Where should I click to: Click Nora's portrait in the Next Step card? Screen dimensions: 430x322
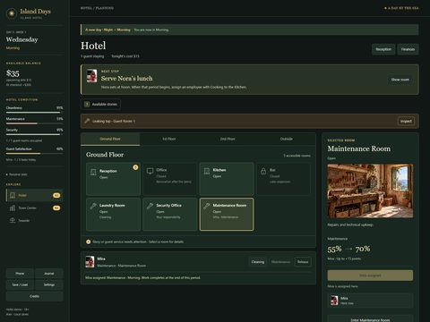(91, 76)
